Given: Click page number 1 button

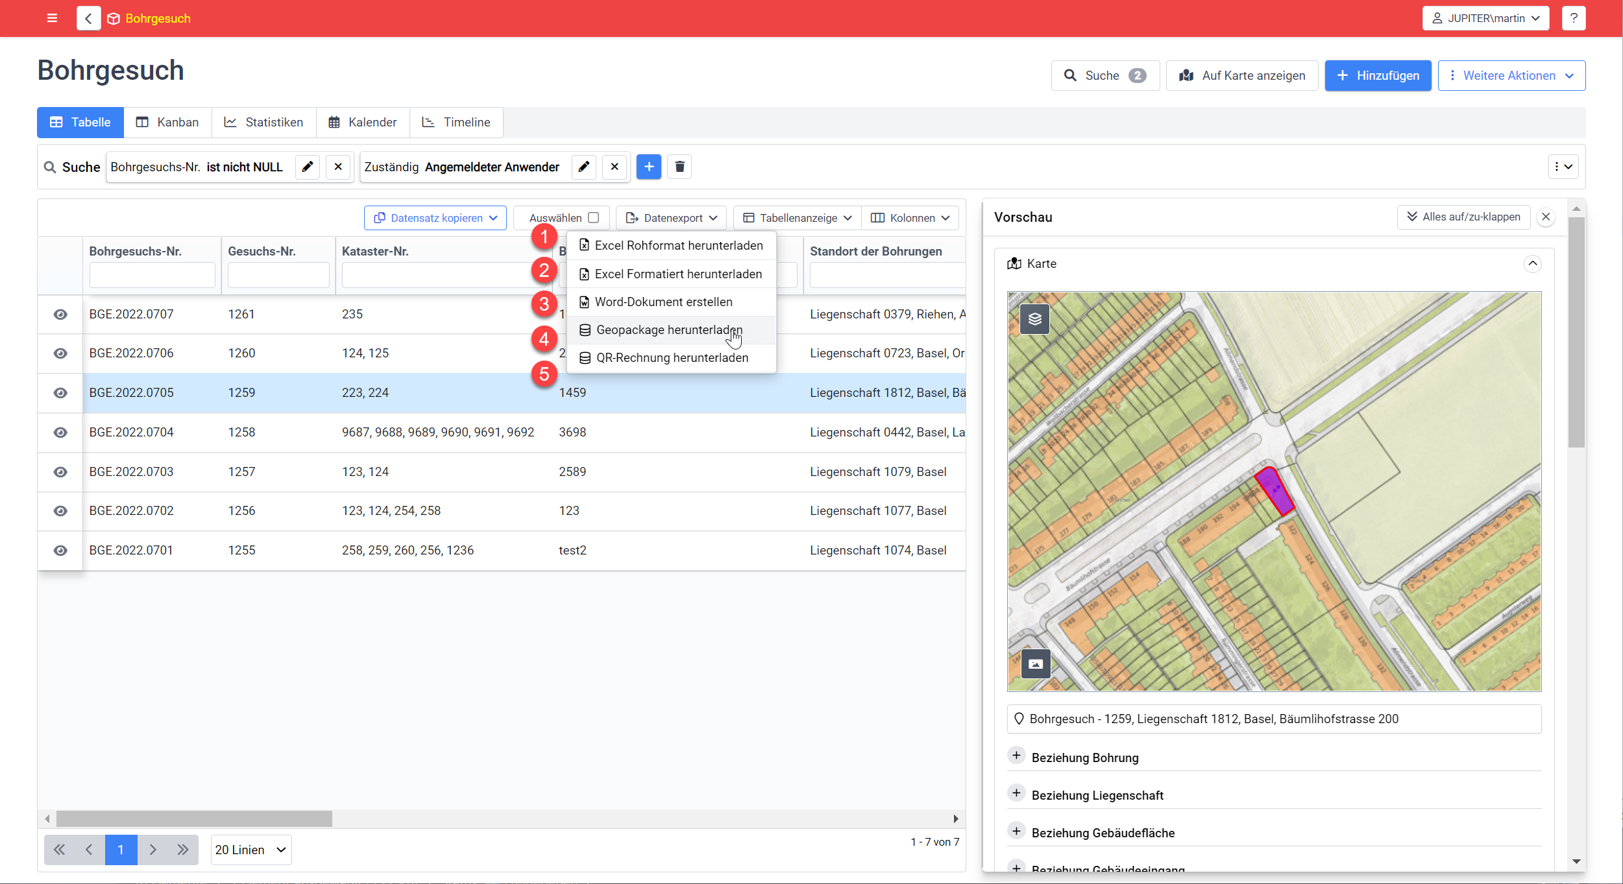Looking at the screenshot, I should point(121,850).
